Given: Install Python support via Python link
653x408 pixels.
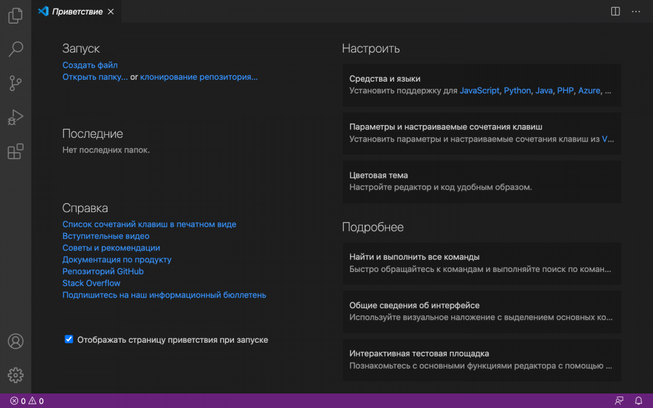Looking at the screenshot, I should (517, 90).
